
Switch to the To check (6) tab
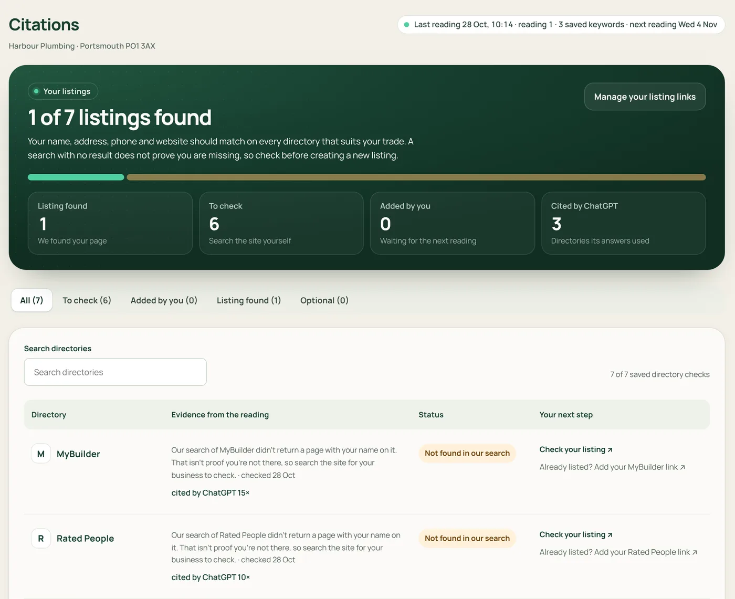pyautogui.click(x=87, y=300)
